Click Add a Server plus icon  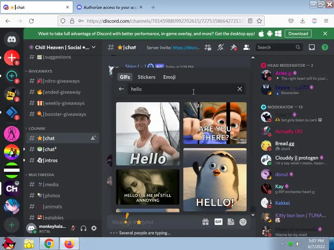tap(12, 225)
